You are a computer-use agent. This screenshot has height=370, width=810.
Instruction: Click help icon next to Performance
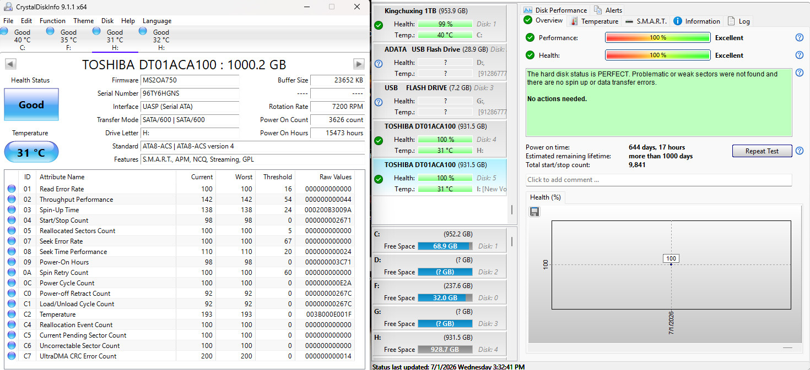click(800, 38)
